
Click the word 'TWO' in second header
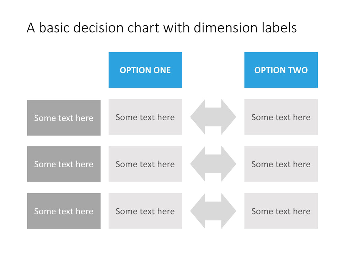point(298,70)
